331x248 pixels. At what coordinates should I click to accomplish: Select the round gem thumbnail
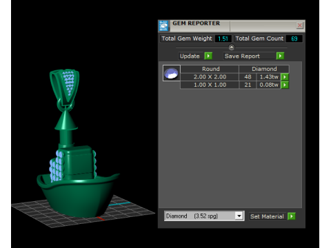(172, 73)
